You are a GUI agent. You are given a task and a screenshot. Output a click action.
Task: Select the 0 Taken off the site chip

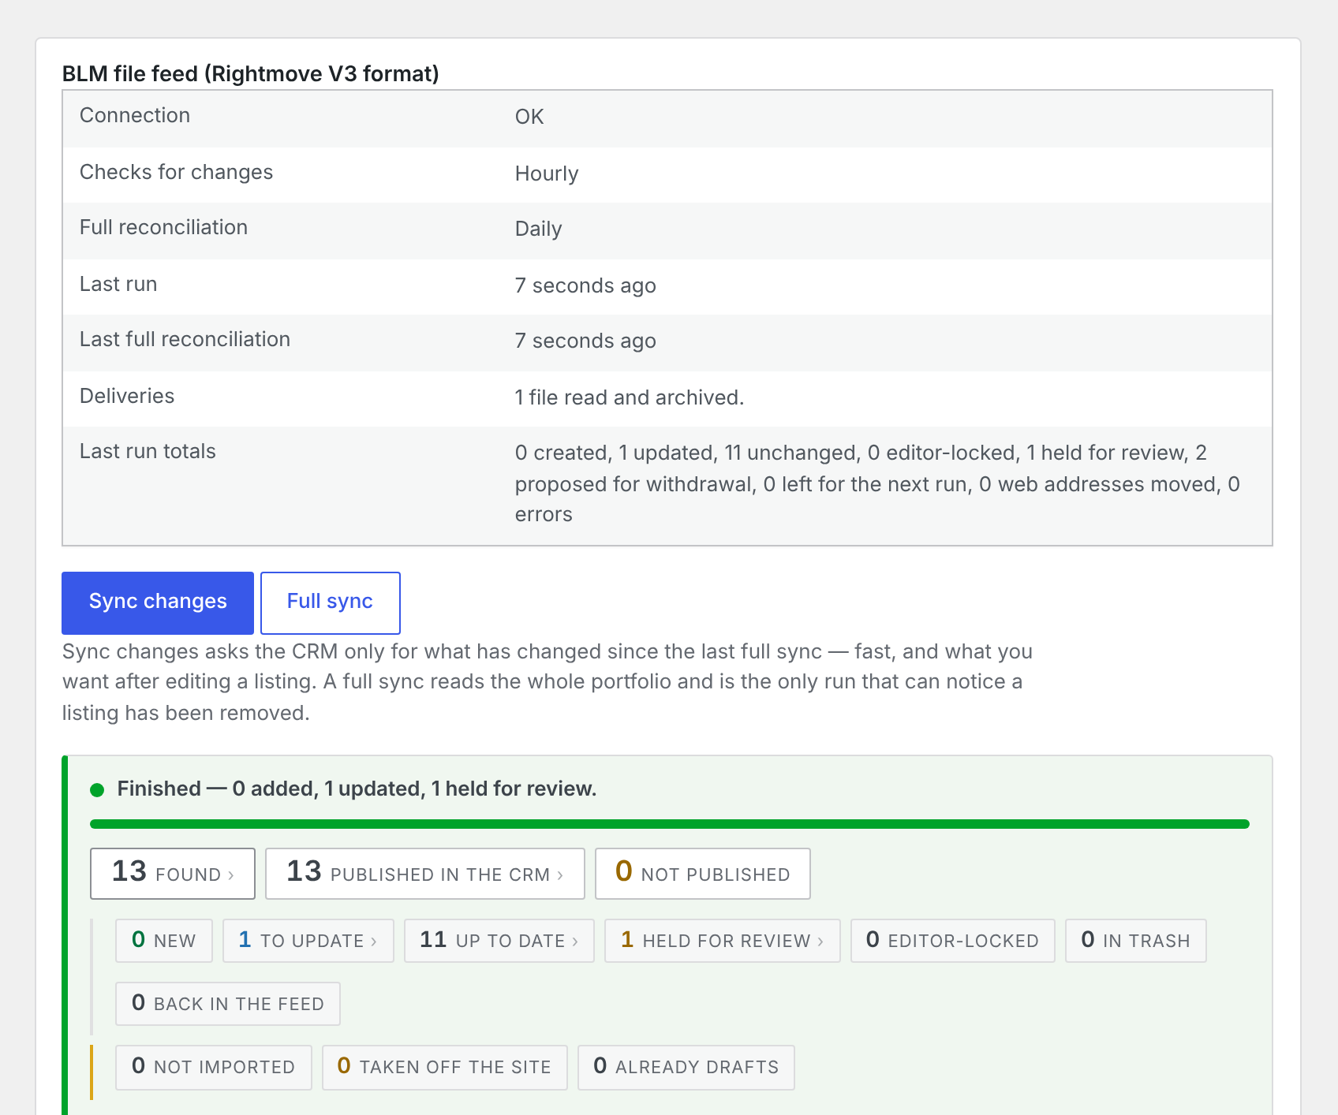(x=445, y=1067)
